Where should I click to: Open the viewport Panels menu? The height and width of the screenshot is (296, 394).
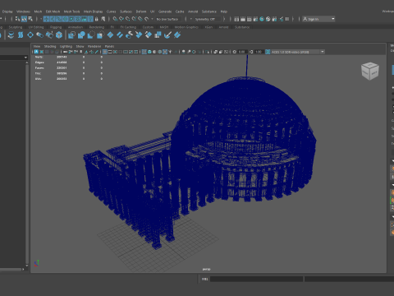pos(109,46)
